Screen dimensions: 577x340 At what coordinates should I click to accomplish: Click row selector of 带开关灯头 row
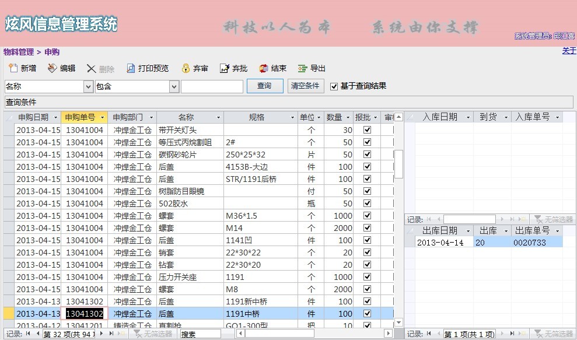pos(9,130)
